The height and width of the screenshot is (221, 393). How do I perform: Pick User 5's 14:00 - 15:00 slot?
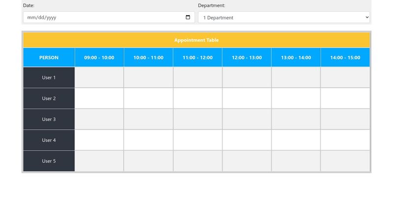pyautogui.click(x=345, y=161)
